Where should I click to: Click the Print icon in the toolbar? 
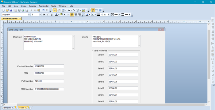23,10
